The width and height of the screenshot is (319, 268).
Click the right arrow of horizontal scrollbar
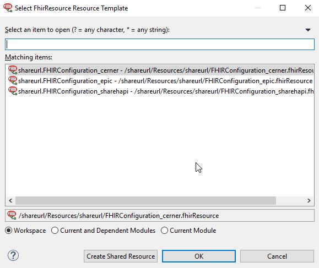309,200
